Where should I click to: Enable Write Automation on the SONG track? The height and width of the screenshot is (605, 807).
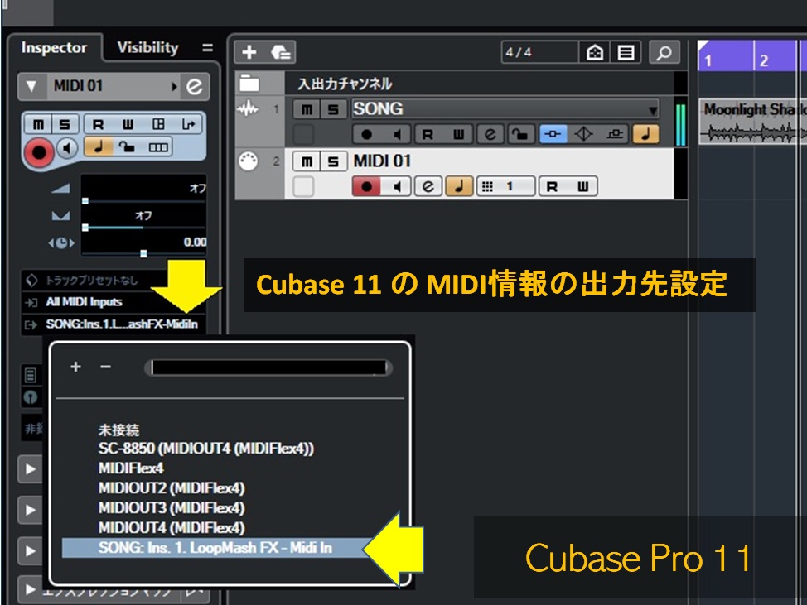(458, 135)
